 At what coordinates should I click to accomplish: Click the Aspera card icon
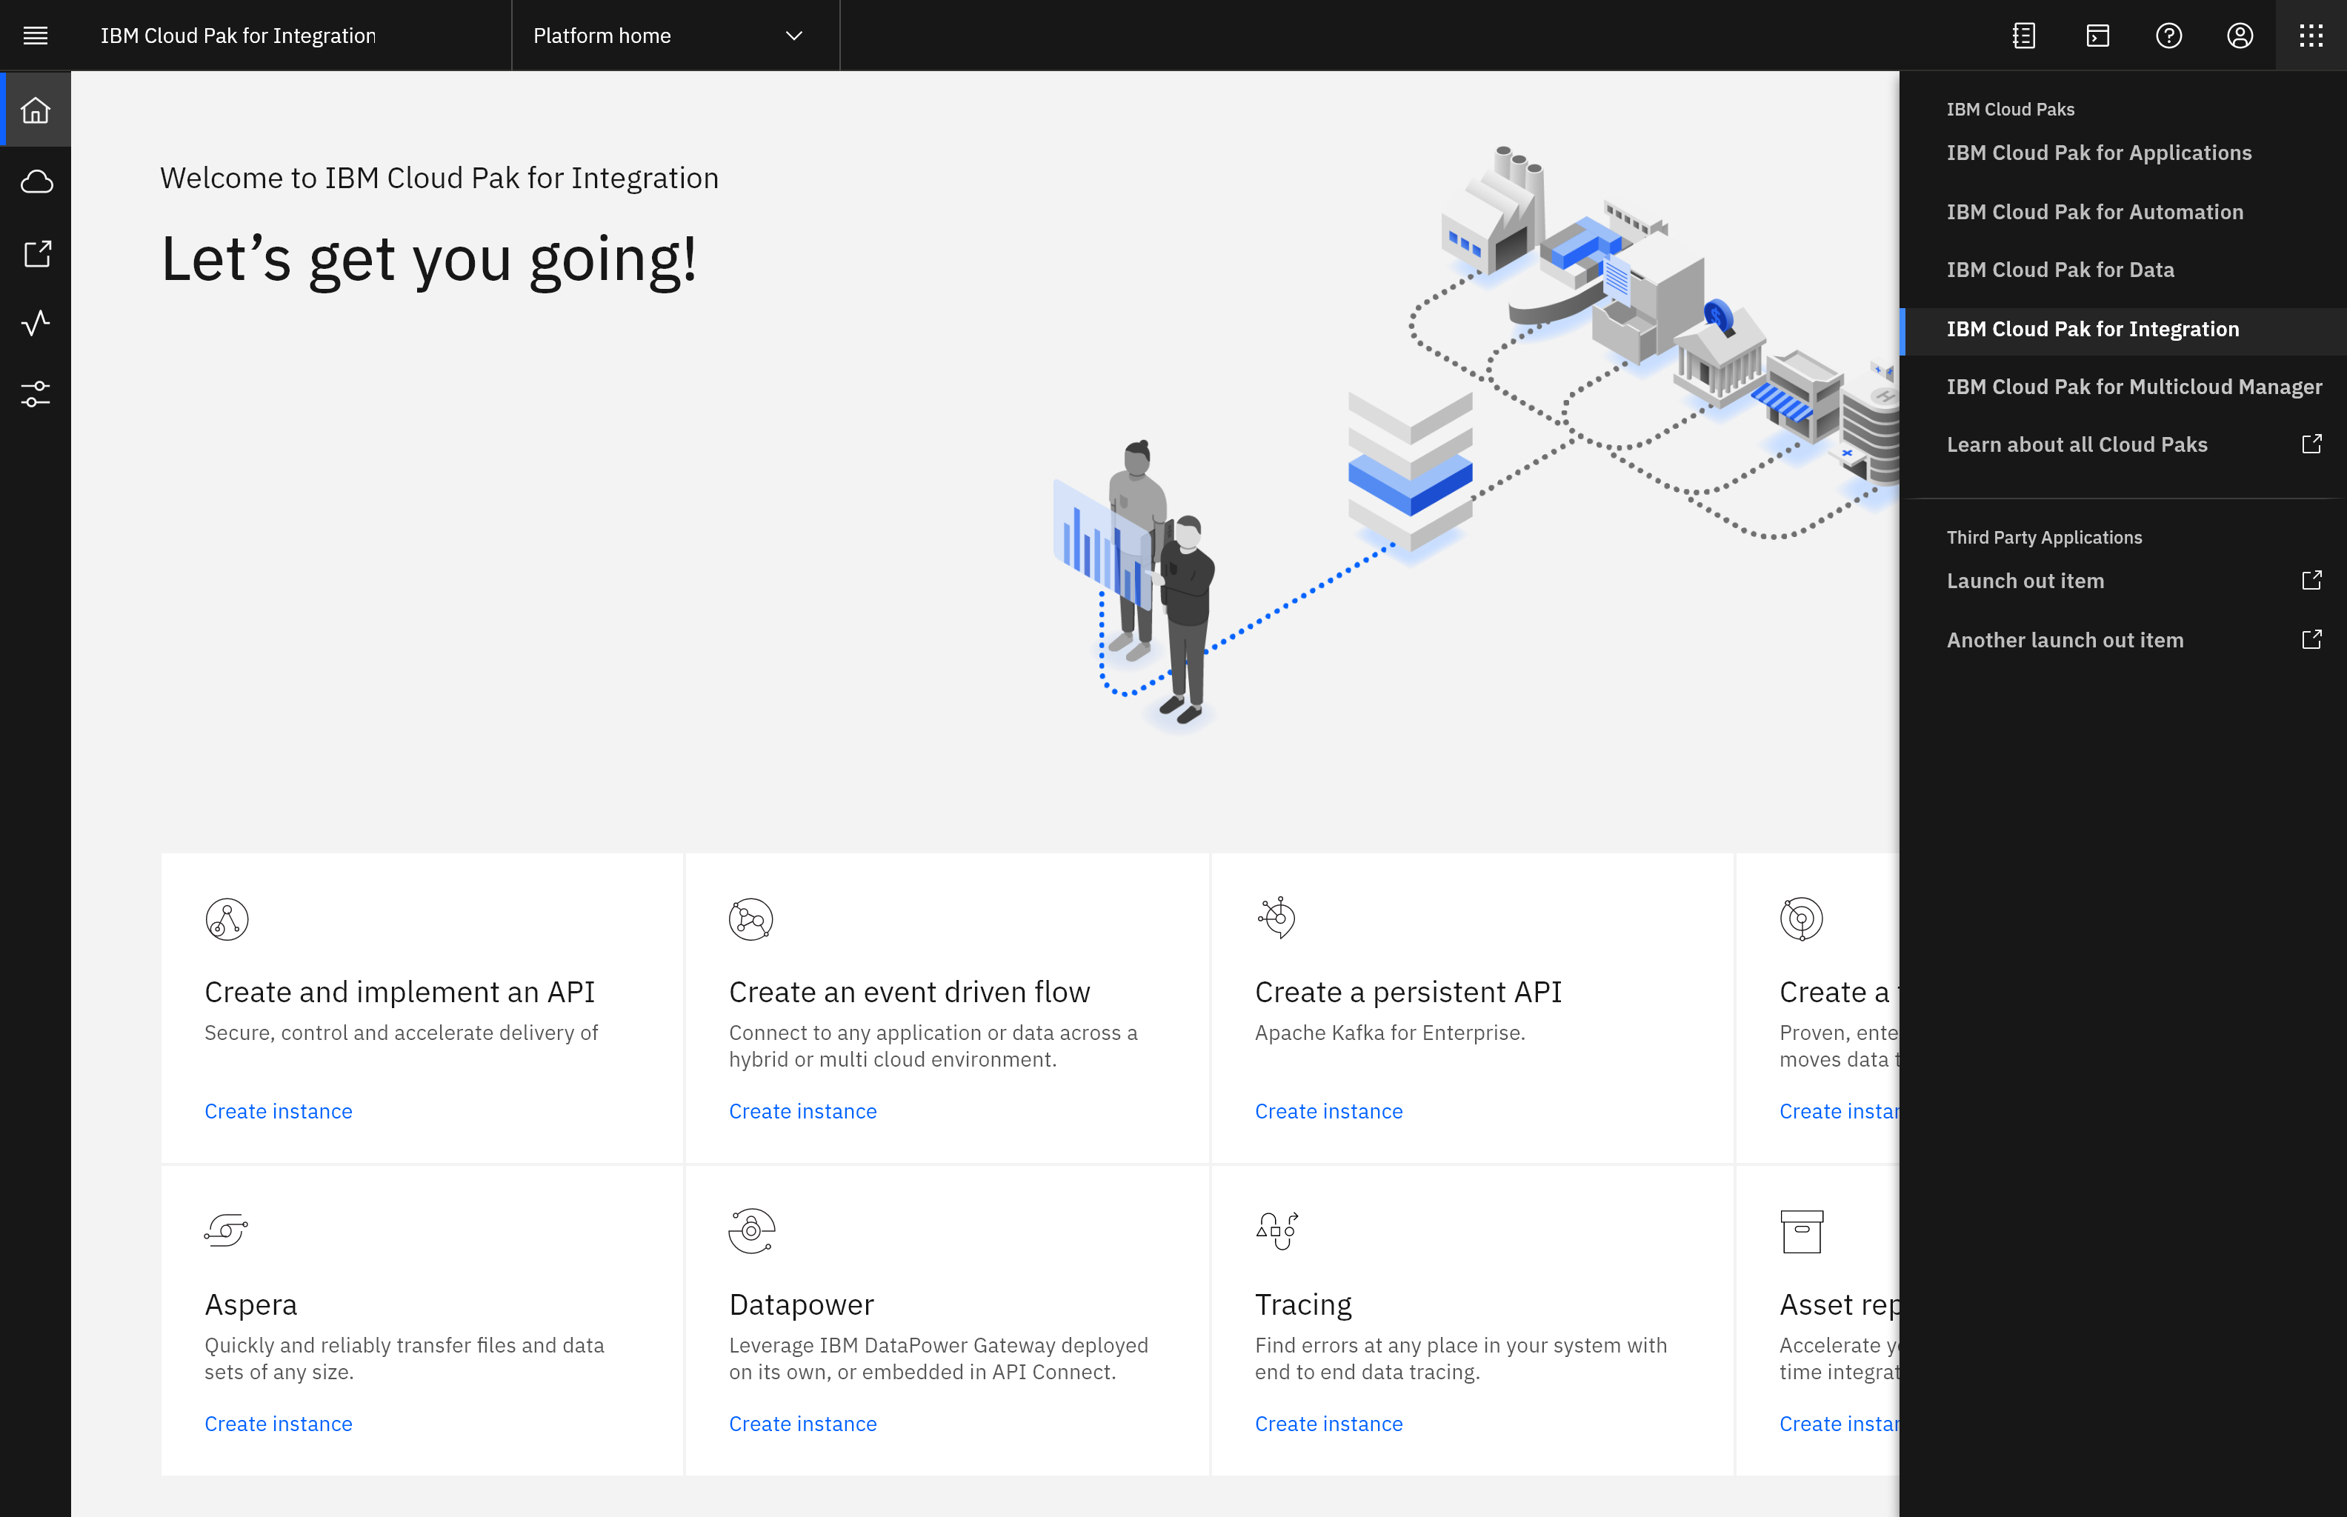pos(227,1230)
